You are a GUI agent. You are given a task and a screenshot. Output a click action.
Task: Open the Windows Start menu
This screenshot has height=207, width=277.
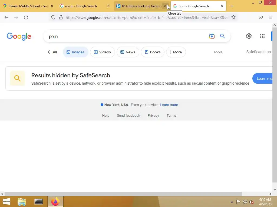point(6,202)
